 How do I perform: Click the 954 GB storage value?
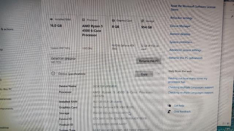click(146, 27)
